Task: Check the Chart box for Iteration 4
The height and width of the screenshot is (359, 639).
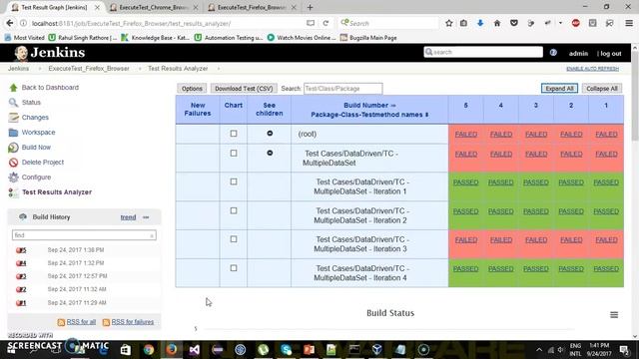Action: click(234, 268)
